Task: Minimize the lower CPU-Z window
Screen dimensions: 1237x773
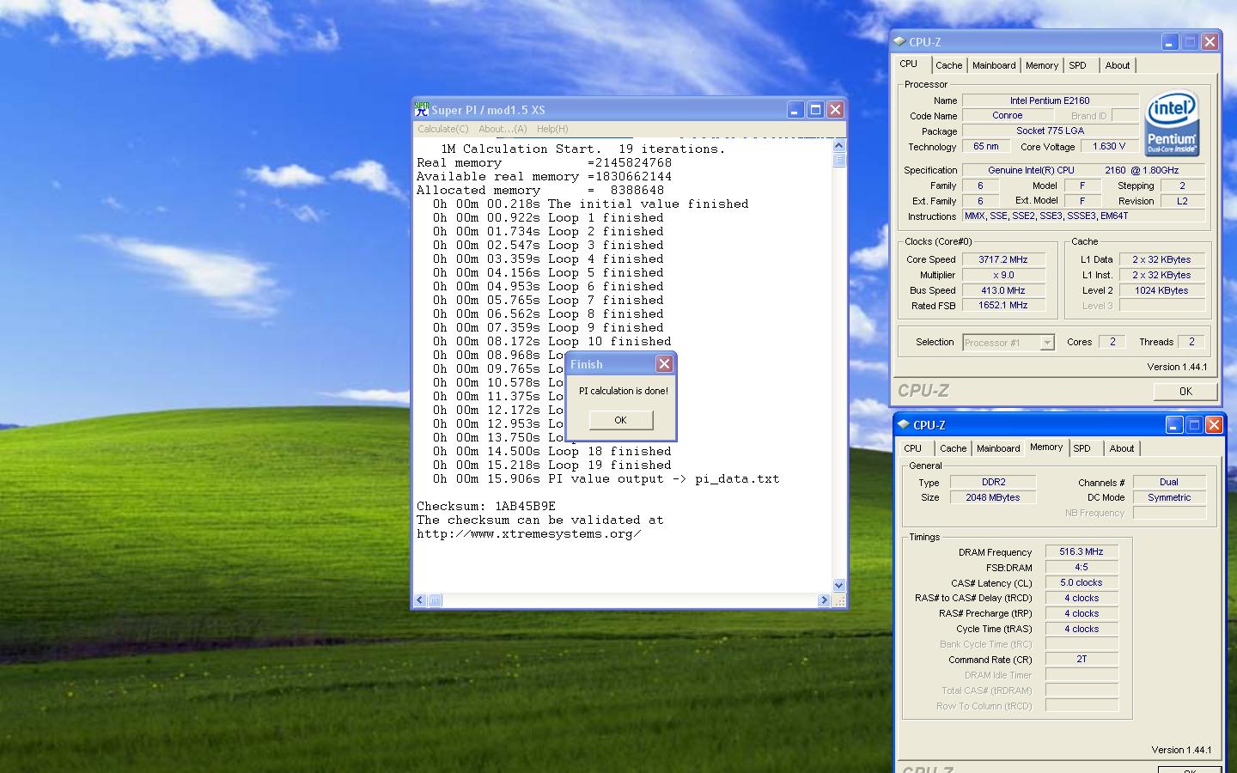Action: pos(1174,424)
